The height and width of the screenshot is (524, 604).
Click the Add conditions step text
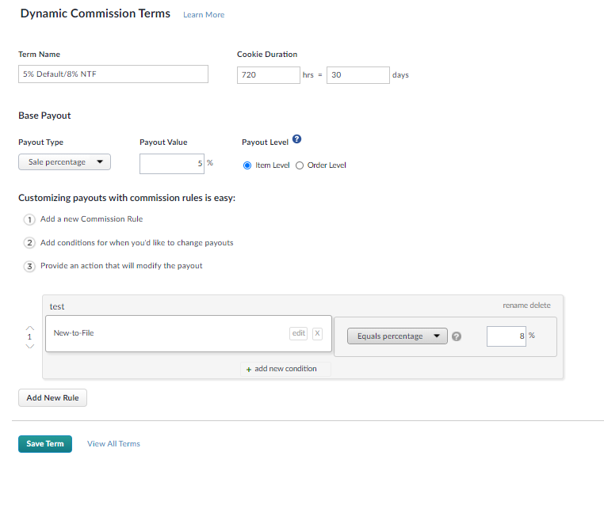(137, 243)
